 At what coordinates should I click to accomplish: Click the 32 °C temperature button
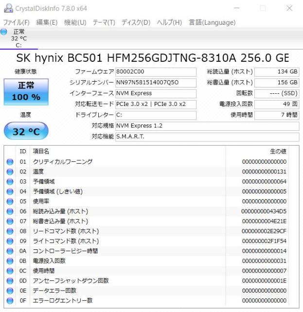(26, 131)
